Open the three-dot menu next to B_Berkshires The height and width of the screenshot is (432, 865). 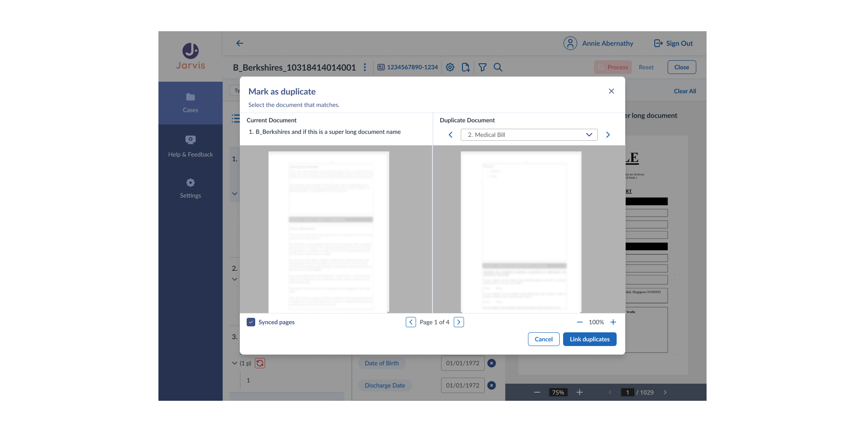coord(365,67)
